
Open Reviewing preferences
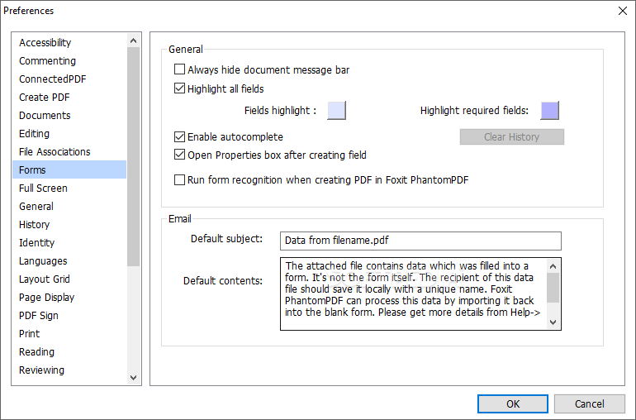click(69, 370)
